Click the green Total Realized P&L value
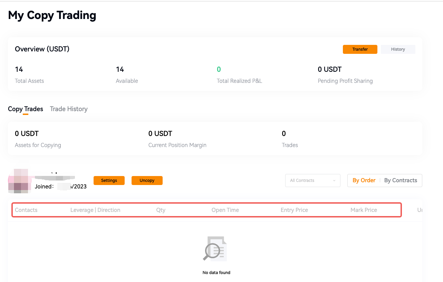 point(219,69)
